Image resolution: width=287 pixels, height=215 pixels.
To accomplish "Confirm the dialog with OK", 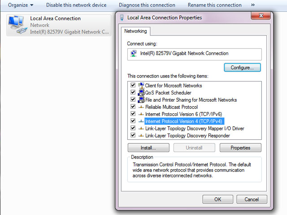I will pyautogui.click(x=217, y=199).
